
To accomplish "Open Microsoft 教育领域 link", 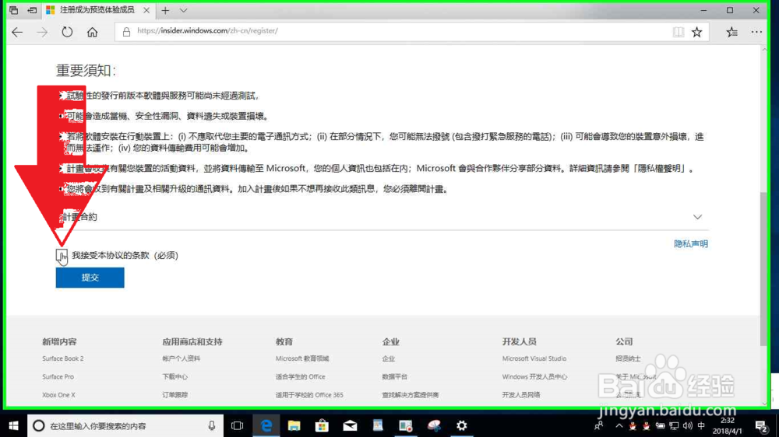I will pyautogui.click(x=302, y=358).
